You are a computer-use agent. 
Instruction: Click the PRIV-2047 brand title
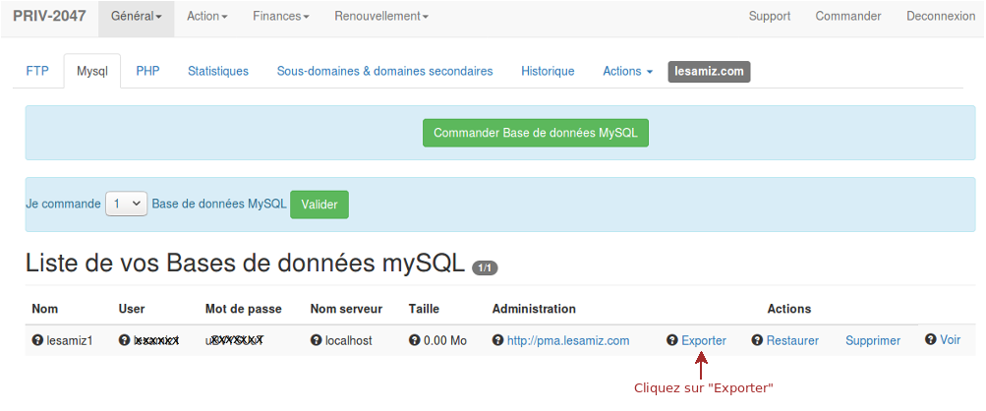coord(50,17)
